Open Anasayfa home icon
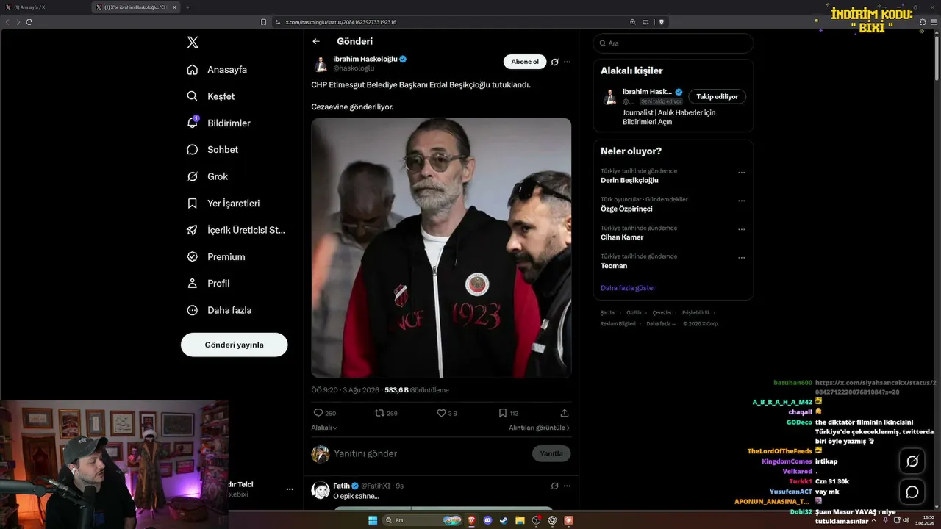Image resolution: width=941 pixels, height=529 pixels. pyautogui.click(x=193, y=70)
